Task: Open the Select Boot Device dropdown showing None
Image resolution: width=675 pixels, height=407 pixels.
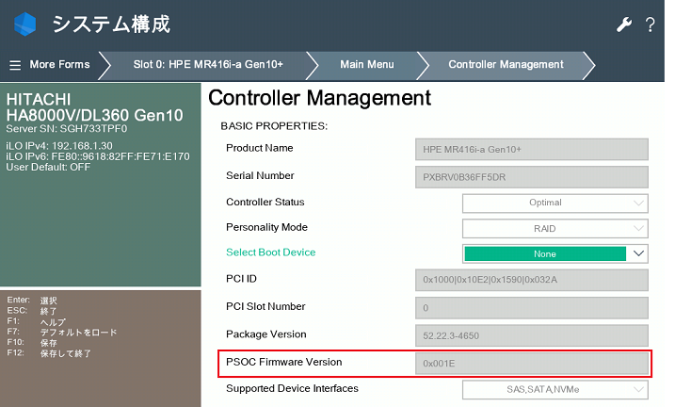Action: coord(554,253)
